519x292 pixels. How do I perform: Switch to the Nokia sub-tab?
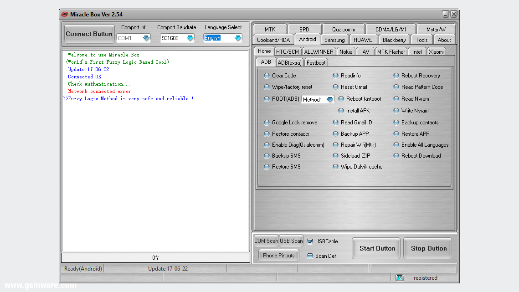point(346,52)
